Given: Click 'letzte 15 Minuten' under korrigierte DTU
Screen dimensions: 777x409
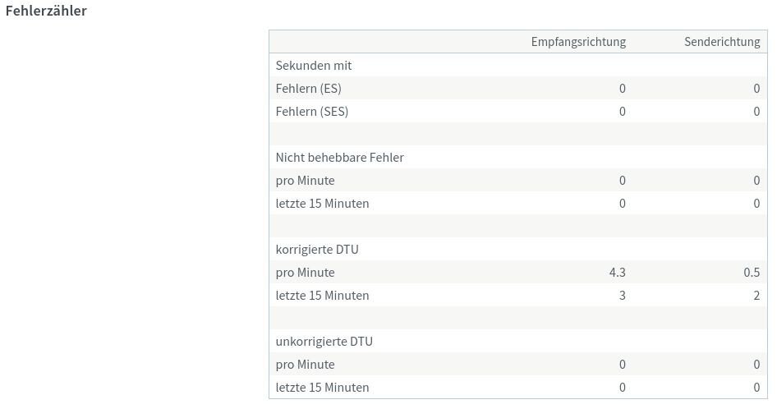Looking at the screenshot, I should [322, 295].
